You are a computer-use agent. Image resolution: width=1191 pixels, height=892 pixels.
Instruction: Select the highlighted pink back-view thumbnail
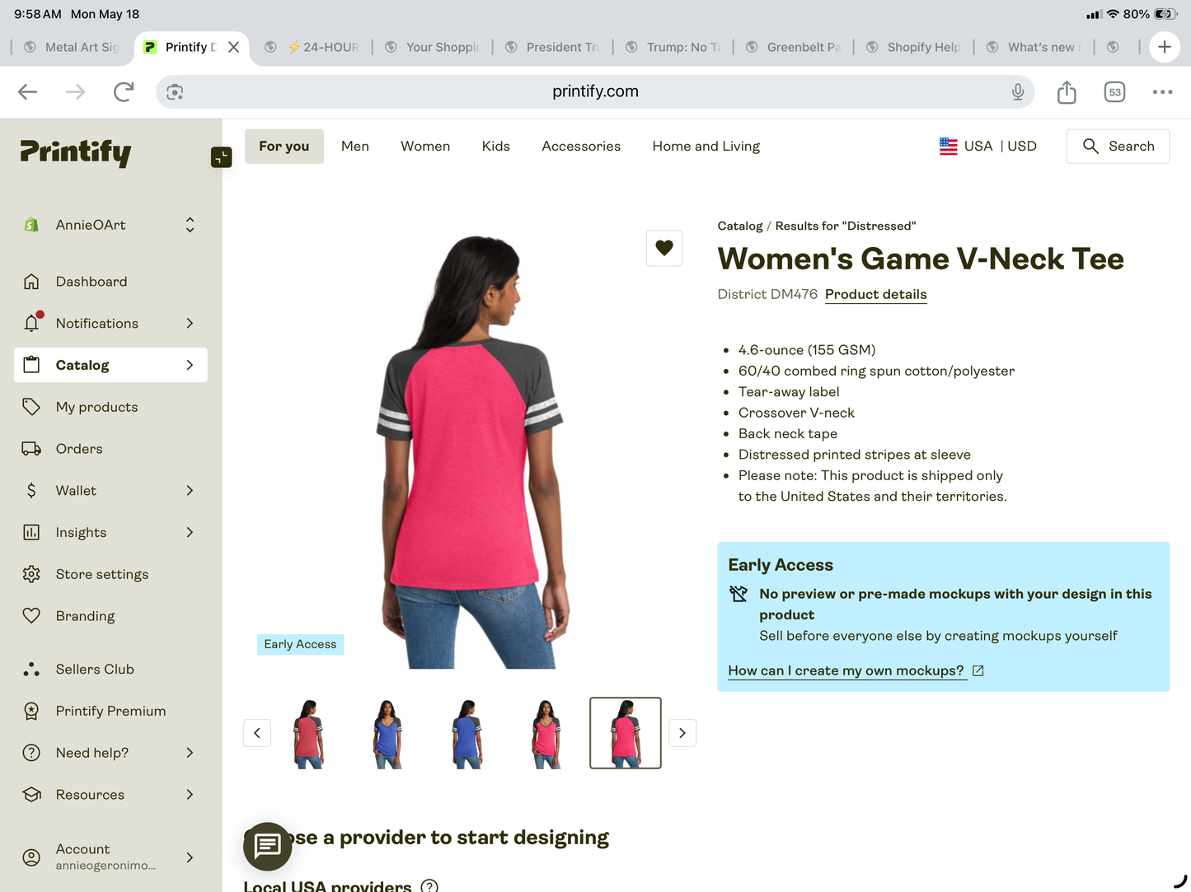point(626,733)
